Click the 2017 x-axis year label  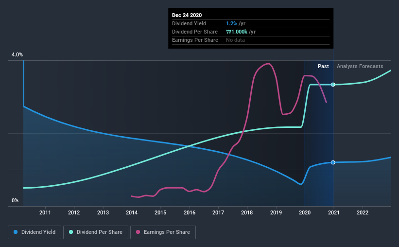click(x=218, y=212)
